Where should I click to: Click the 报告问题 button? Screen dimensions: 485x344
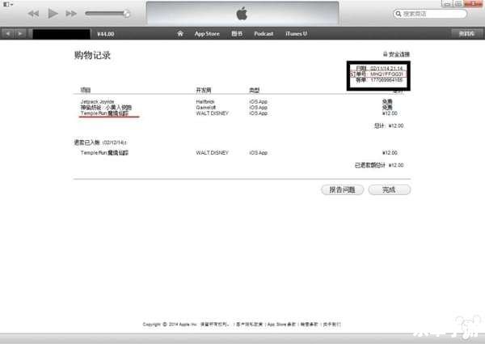(x=343, y=189)
